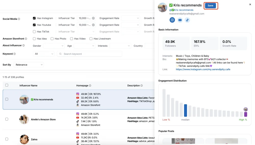The image size is (255, 145).
Task: Tick the Has Livestream checkbox
Action: point(91,39)
